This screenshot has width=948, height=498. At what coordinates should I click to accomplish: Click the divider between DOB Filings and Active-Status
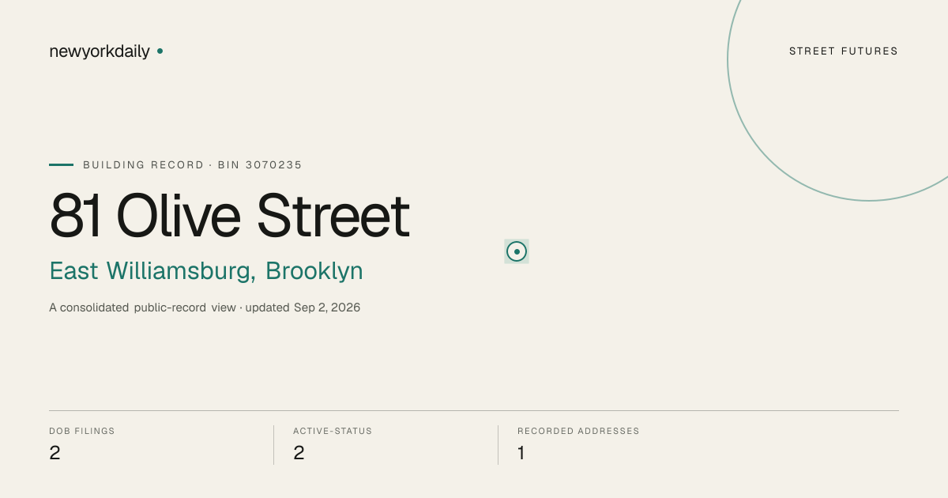point(273,445)
